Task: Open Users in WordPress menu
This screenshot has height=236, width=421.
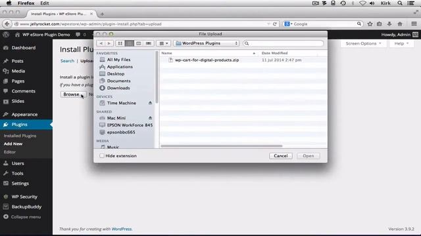Action: pyautogui.click(x=18, y=163)
